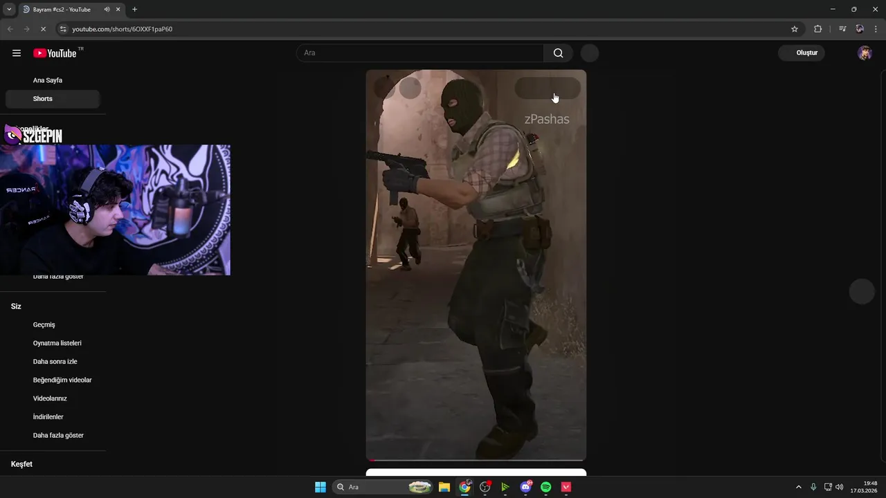Open the browser extensions puzzle icon
Viewport: 886px width, 498px height.
tap(818, 29)
